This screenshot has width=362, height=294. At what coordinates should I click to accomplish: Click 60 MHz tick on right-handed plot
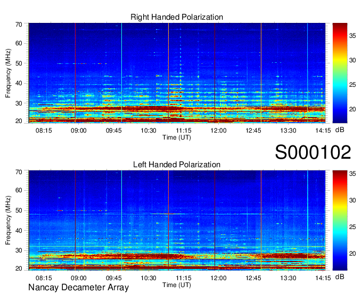[x=19, y=43]
